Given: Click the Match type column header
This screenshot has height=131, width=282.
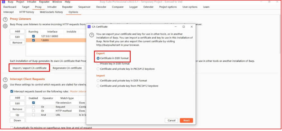Looking at the screenshot, I should [67, 98].
